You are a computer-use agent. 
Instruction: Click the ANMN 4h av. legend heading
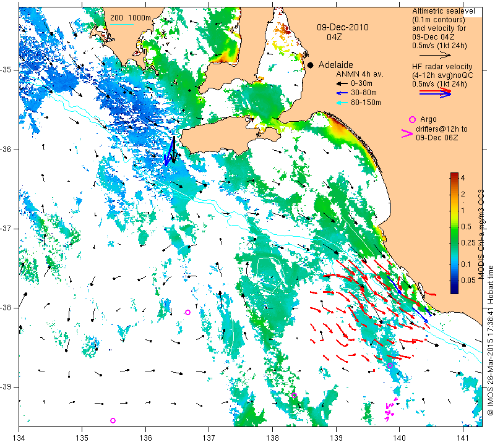click(360, 74)
